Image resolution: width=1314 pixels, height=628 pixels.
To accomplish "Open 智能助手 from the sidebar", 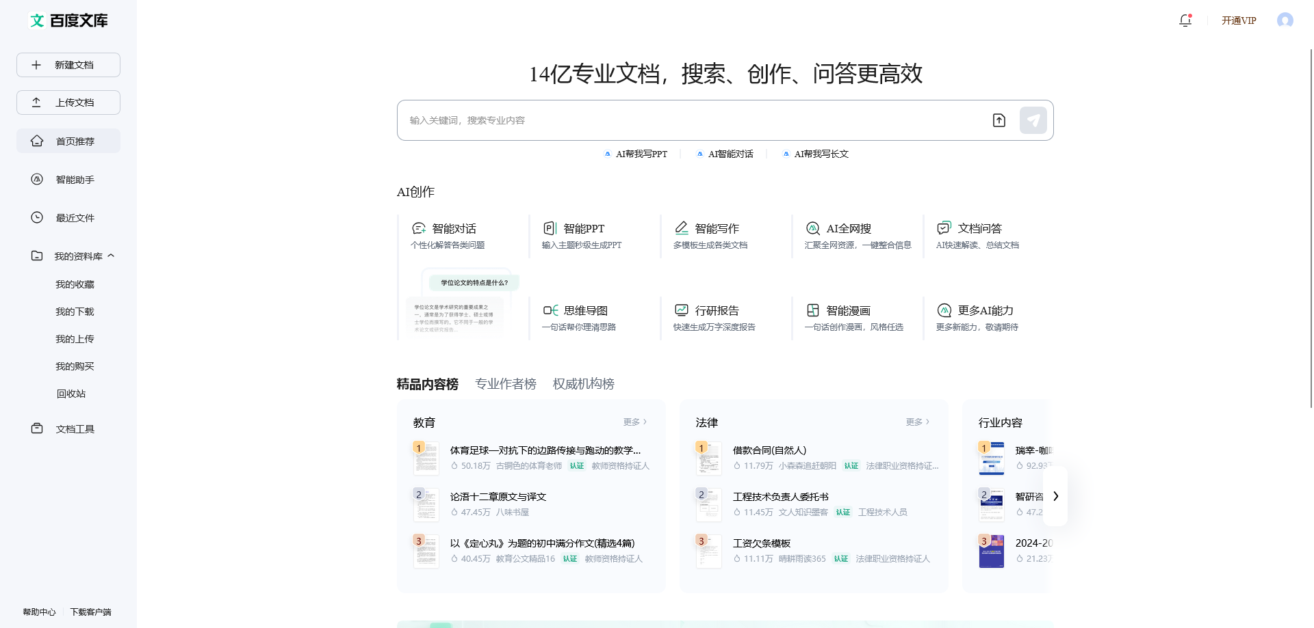I will point(75,179).
